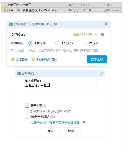Click the 立即压缩 button
Screen dimensions: 138x148
[x=97, y=59]
